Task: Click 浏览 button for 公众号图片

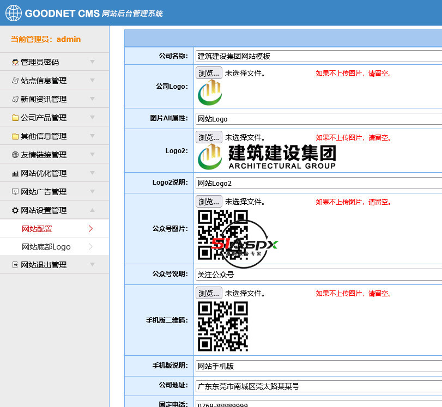Action: (x=209, y=202)
